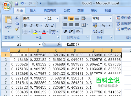The width and height of the screenshot is (131, 96).
Task: Click formula bar containing =RAND()
Action: pyautogui.click(x=96, y=45)
